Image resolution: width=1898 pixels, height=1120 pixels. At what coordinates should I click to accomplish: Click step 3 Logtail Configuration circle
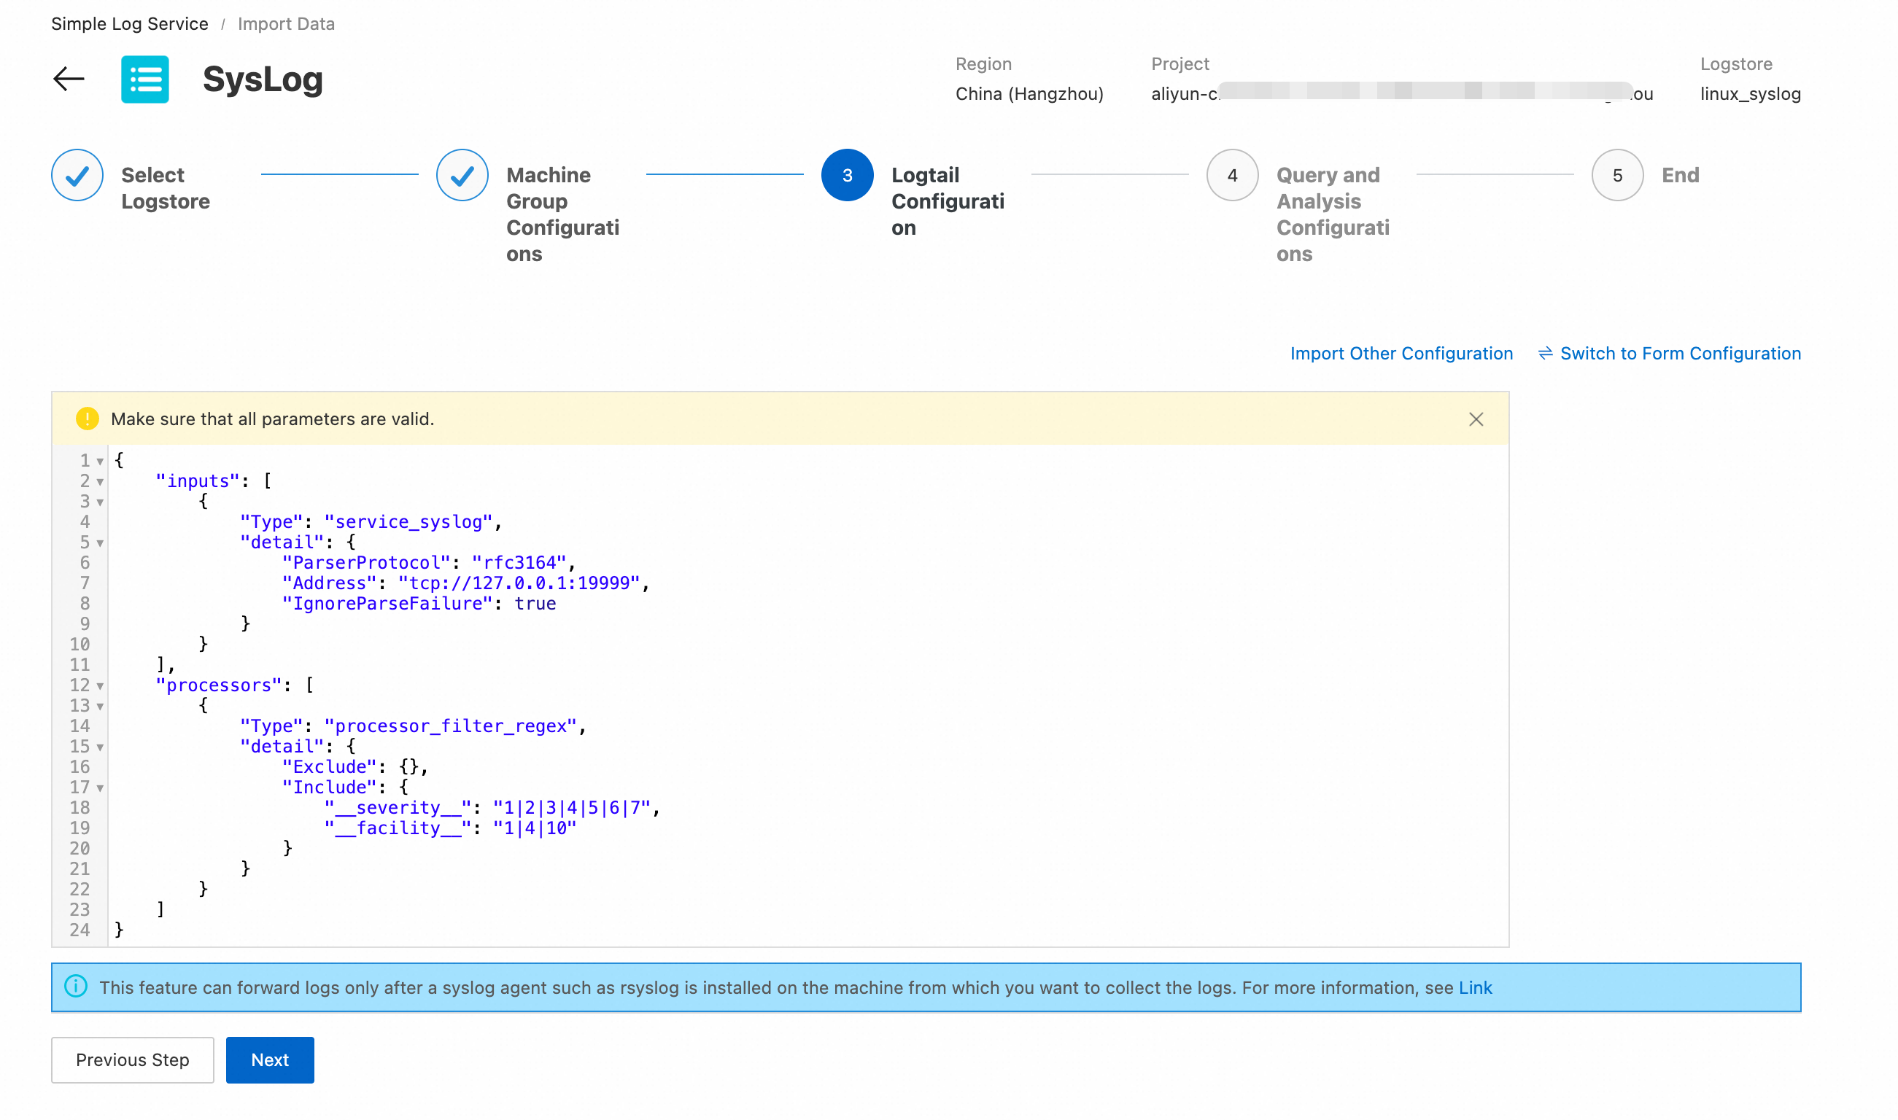[x=847, y=175]
